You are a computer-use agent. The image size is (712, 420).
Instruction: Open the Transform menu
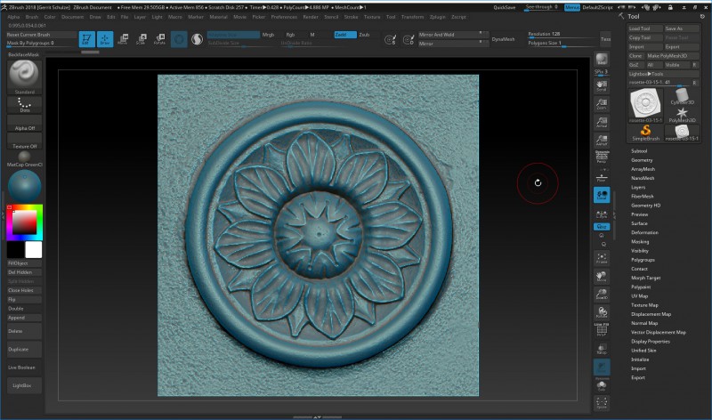(412, 17)
